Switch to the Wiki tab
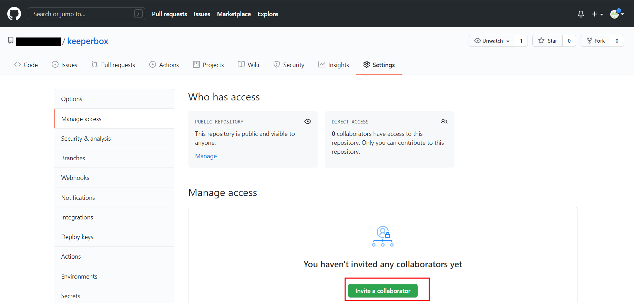 (248, 65)
